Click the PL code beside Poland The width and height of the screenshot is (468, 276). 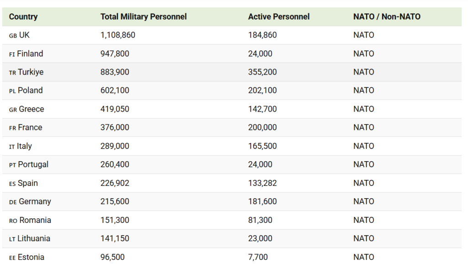tap(12, 91)
